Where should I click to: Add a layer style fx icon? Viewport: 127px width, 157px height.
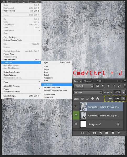coord(89,133)
